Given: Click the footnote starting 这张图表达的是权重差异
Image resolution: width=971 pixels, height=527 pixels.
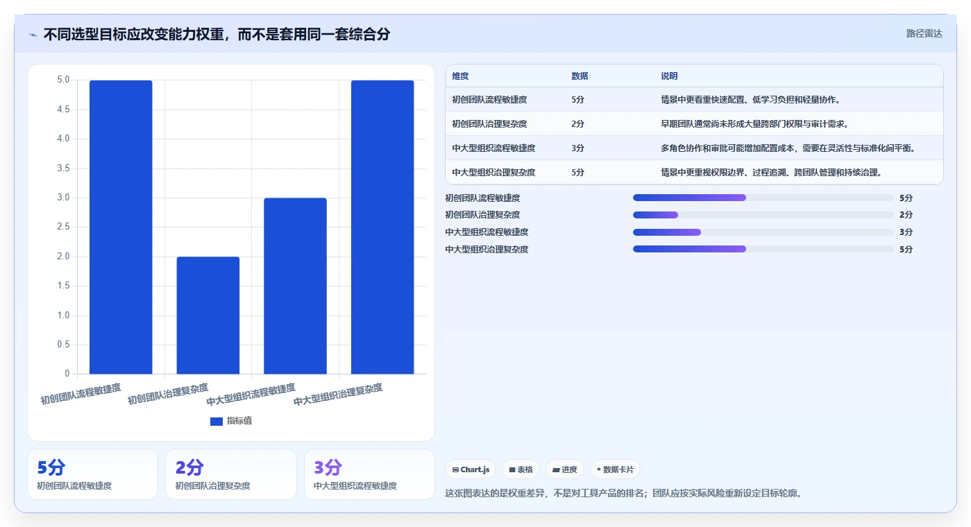Looking at the screenshot, I should click(623, 494).
